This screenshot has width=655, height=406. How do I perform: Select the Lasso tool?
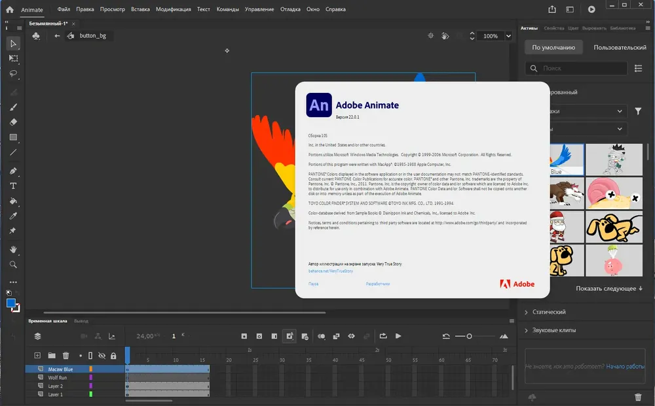(x=13, y=74)
